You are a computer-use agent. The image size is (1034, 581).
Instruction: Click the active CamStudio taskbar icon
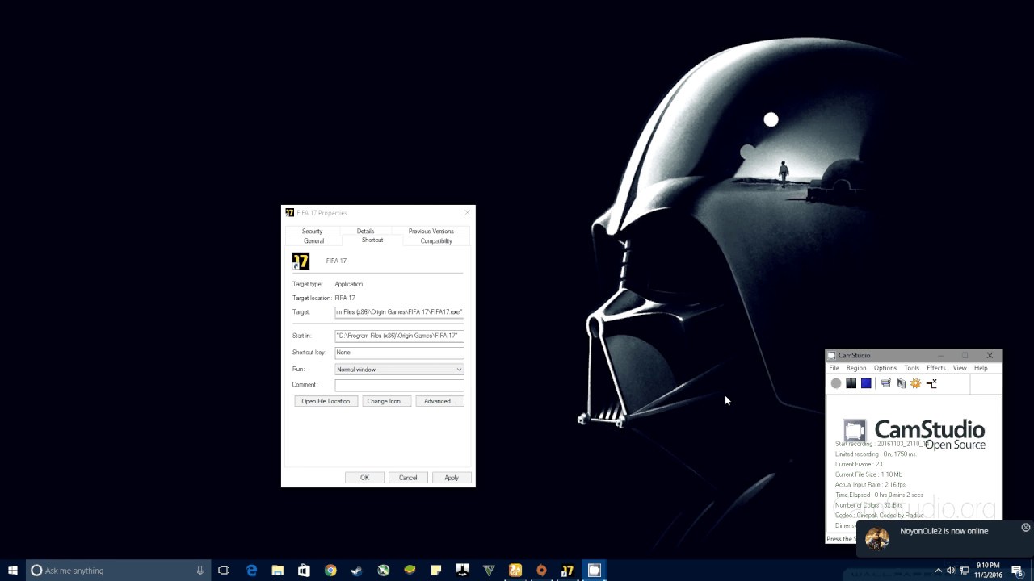tap(595, 571)
